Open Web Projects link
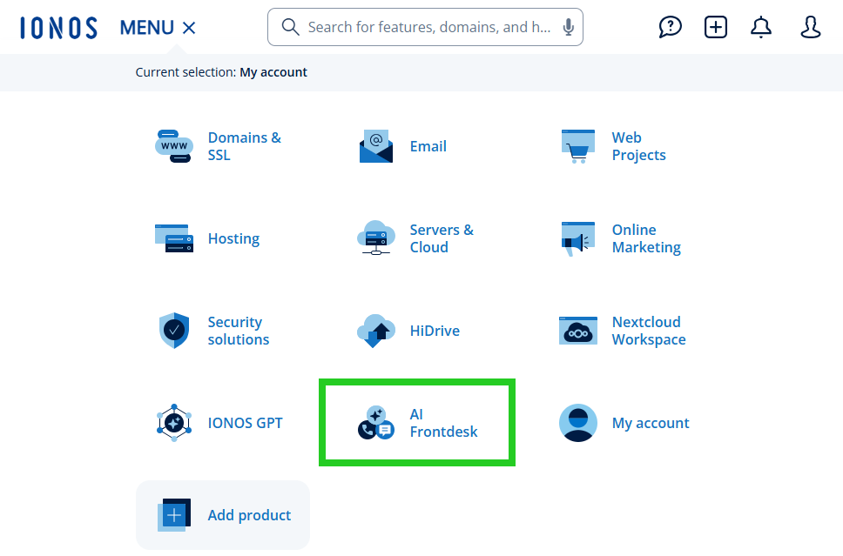Viewport: 843px width, 556px height. click(x=638, y=146)
